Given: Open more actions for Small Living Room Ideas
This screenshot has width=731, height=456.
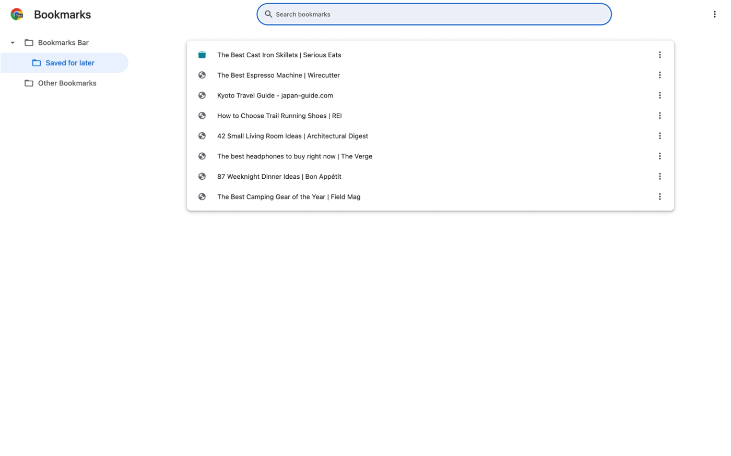Looking at the screenshot, I should tap(659, 136).
